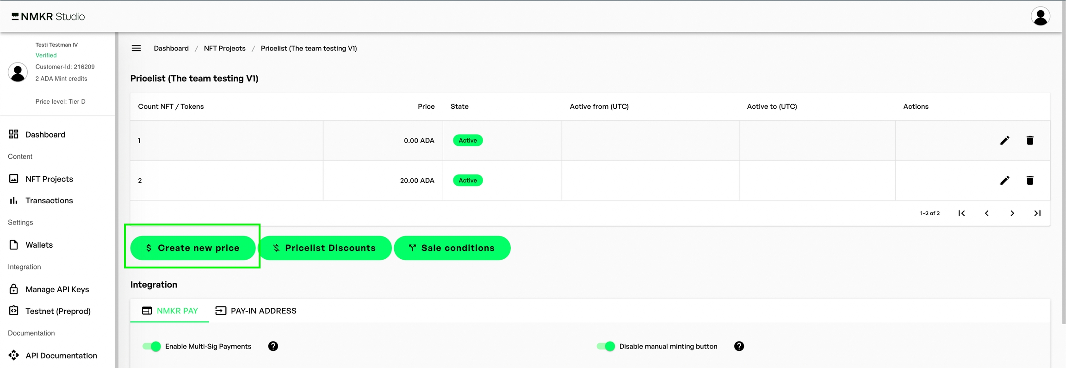Screen dimensions: 1066x368
Task: Open the user account avatar menu
Action: (1040, 17)
